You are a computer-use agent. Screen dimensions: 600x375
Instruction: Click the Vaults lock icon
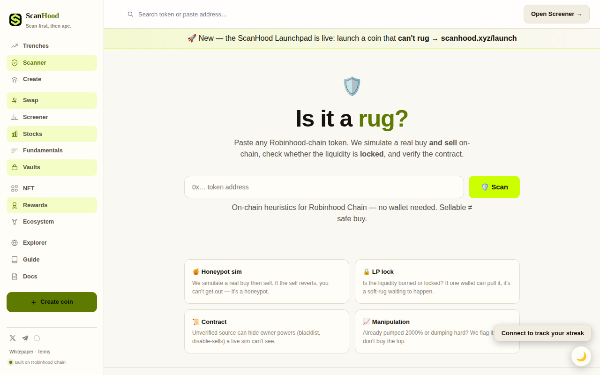click(15, 167)
